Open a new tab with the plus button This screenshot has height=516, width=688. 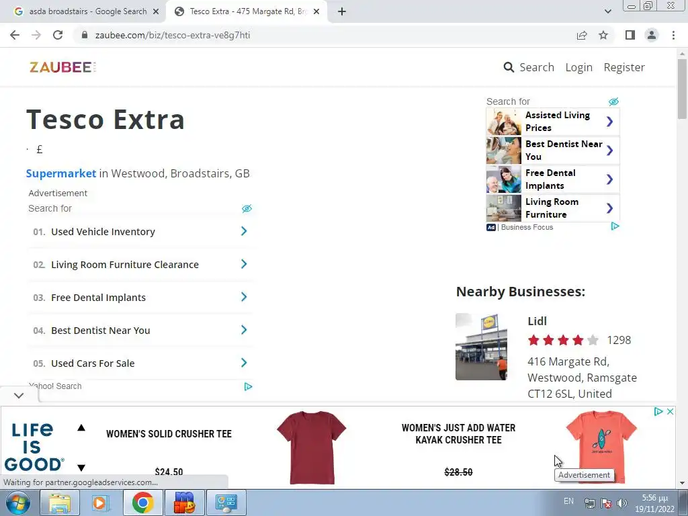[342, 11]
